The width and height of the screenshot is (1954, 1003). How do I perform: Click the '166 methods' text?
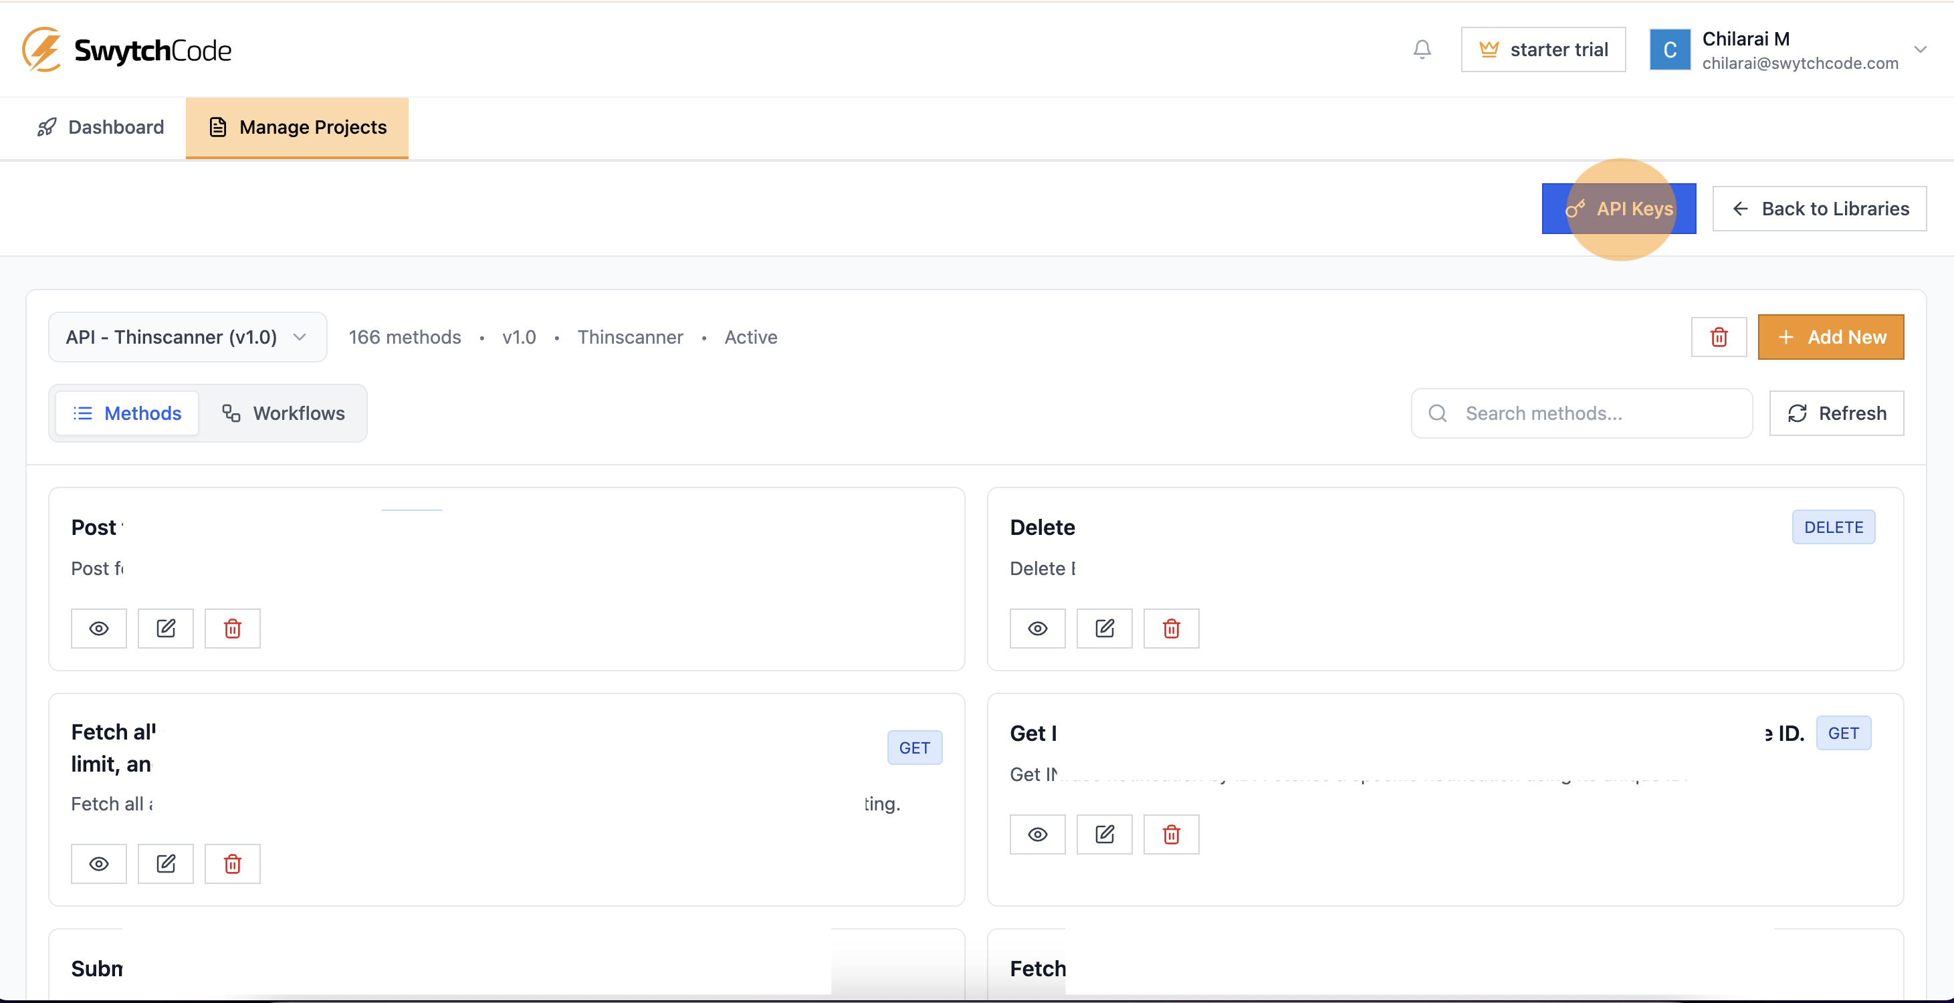[x=405, y=337]
